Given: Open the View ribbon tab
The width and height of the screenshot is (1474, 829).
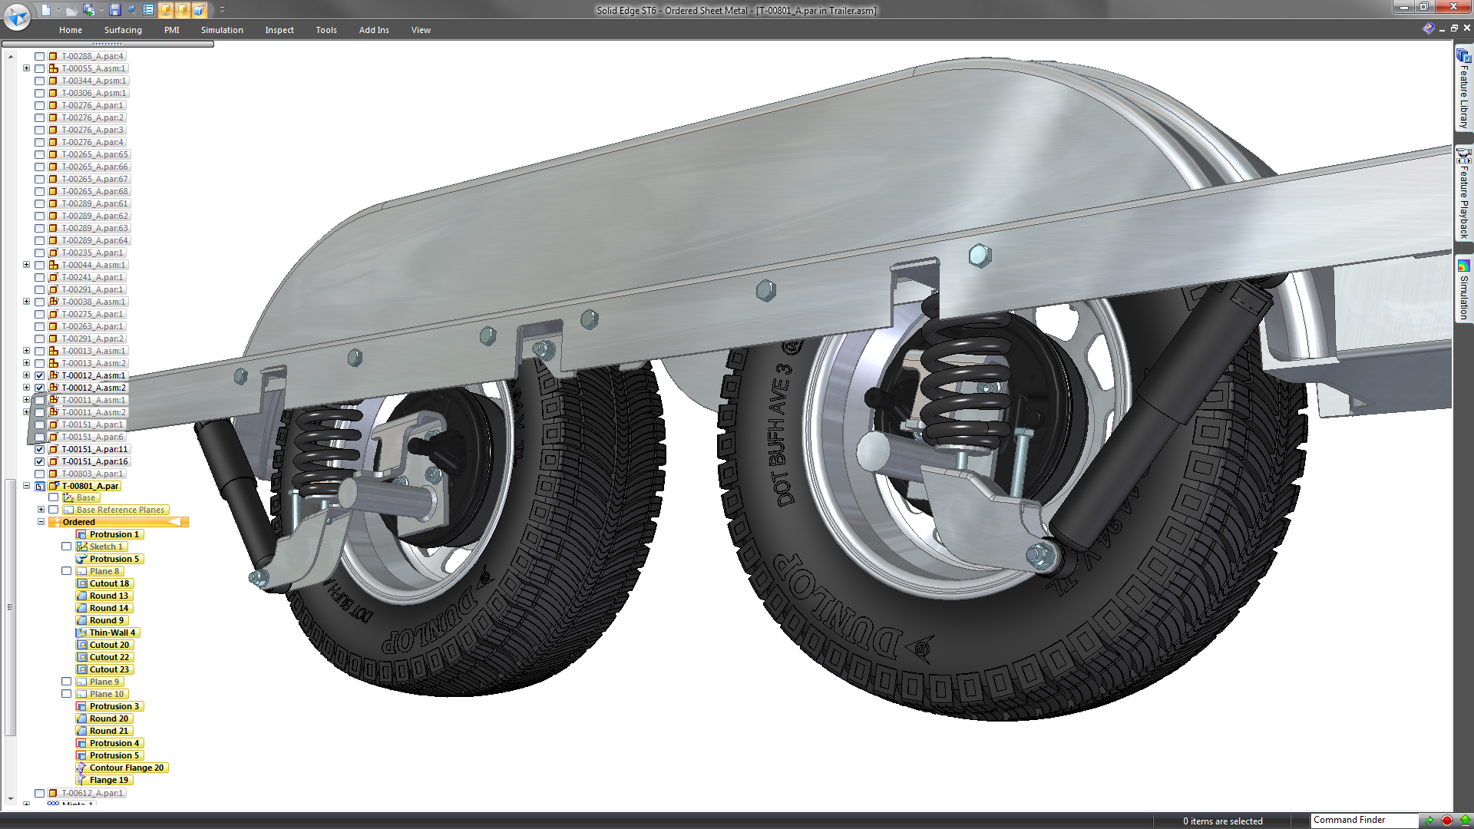Looking at the screenshot, I should 421,30.
